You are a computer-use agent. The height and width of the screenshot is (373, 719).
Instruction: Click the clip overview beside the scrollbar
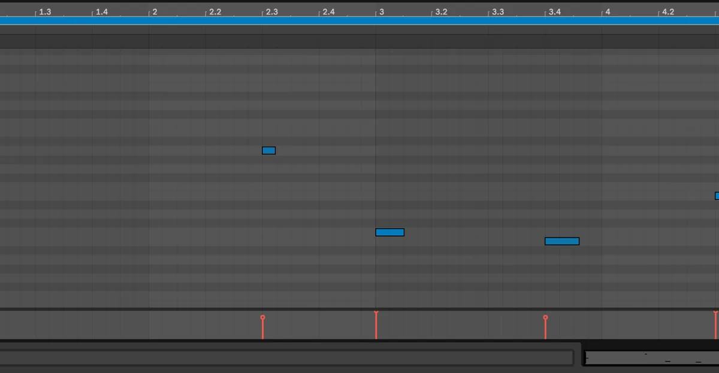[x=651, y=358]
